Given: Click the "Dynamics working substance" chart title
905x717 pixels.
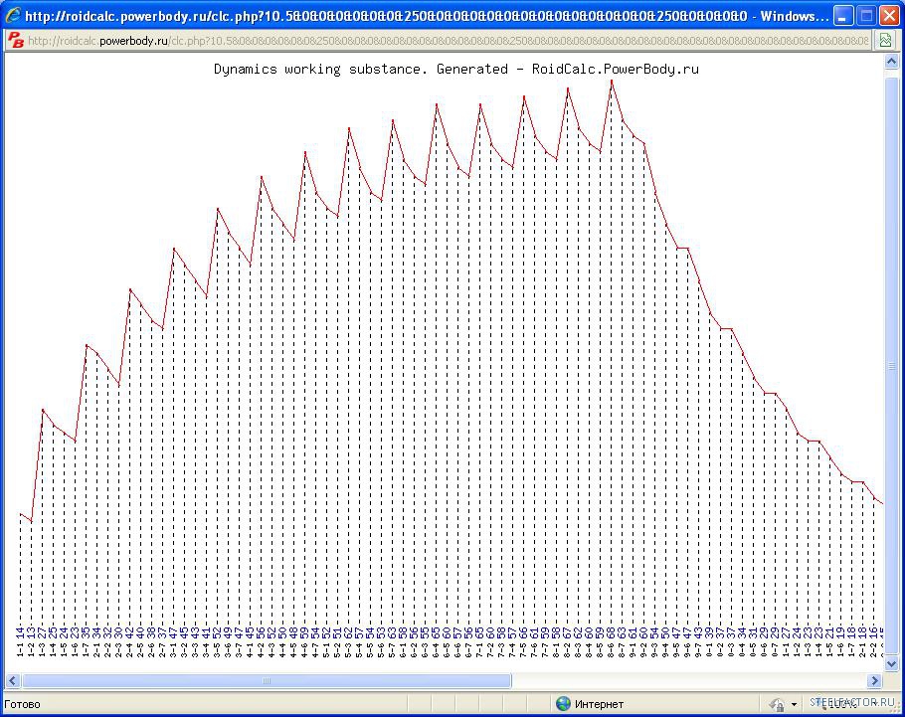Looking at the screenshot, I should [455, 70].
